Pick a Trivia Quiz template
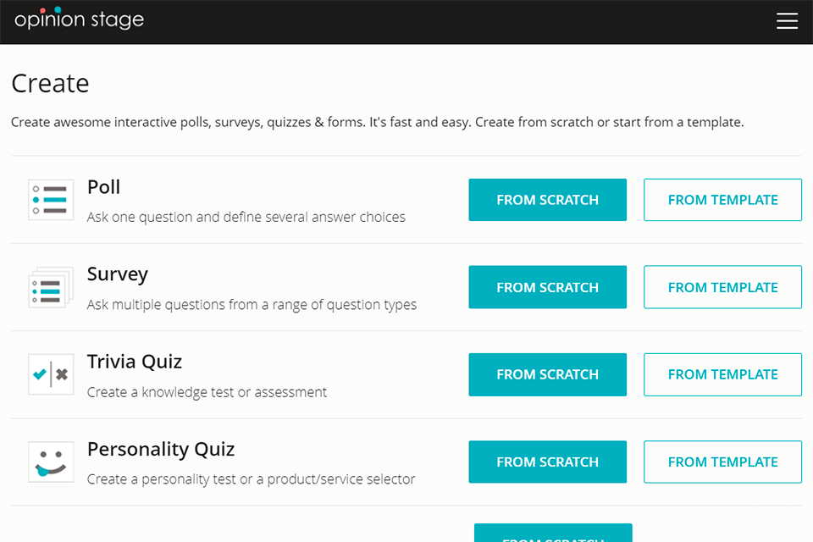Image resolution: width=813 pixels, height=542 pixels. pyautogui.click(x=722, y=374)
